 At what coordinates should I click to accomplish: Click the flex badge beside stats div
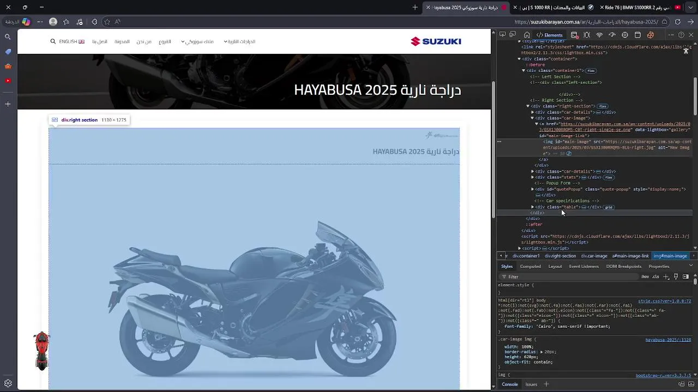point(609,177)
